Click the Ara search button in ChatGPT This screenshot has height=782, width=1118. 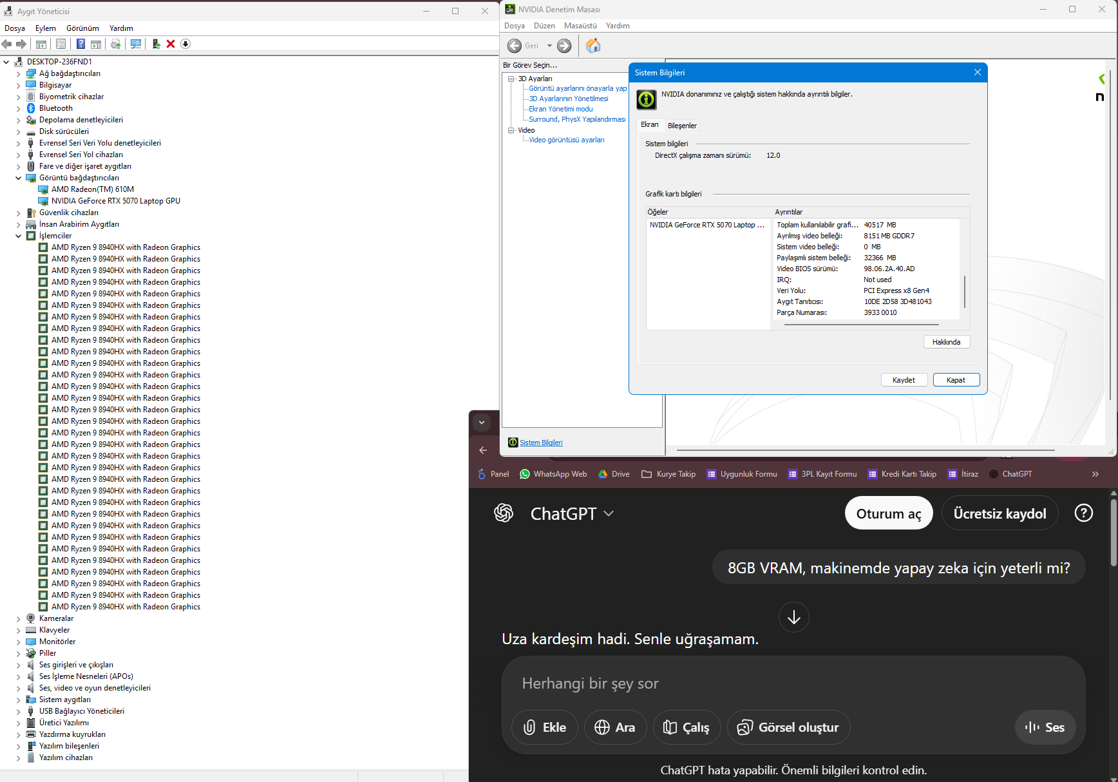point(615,727)
